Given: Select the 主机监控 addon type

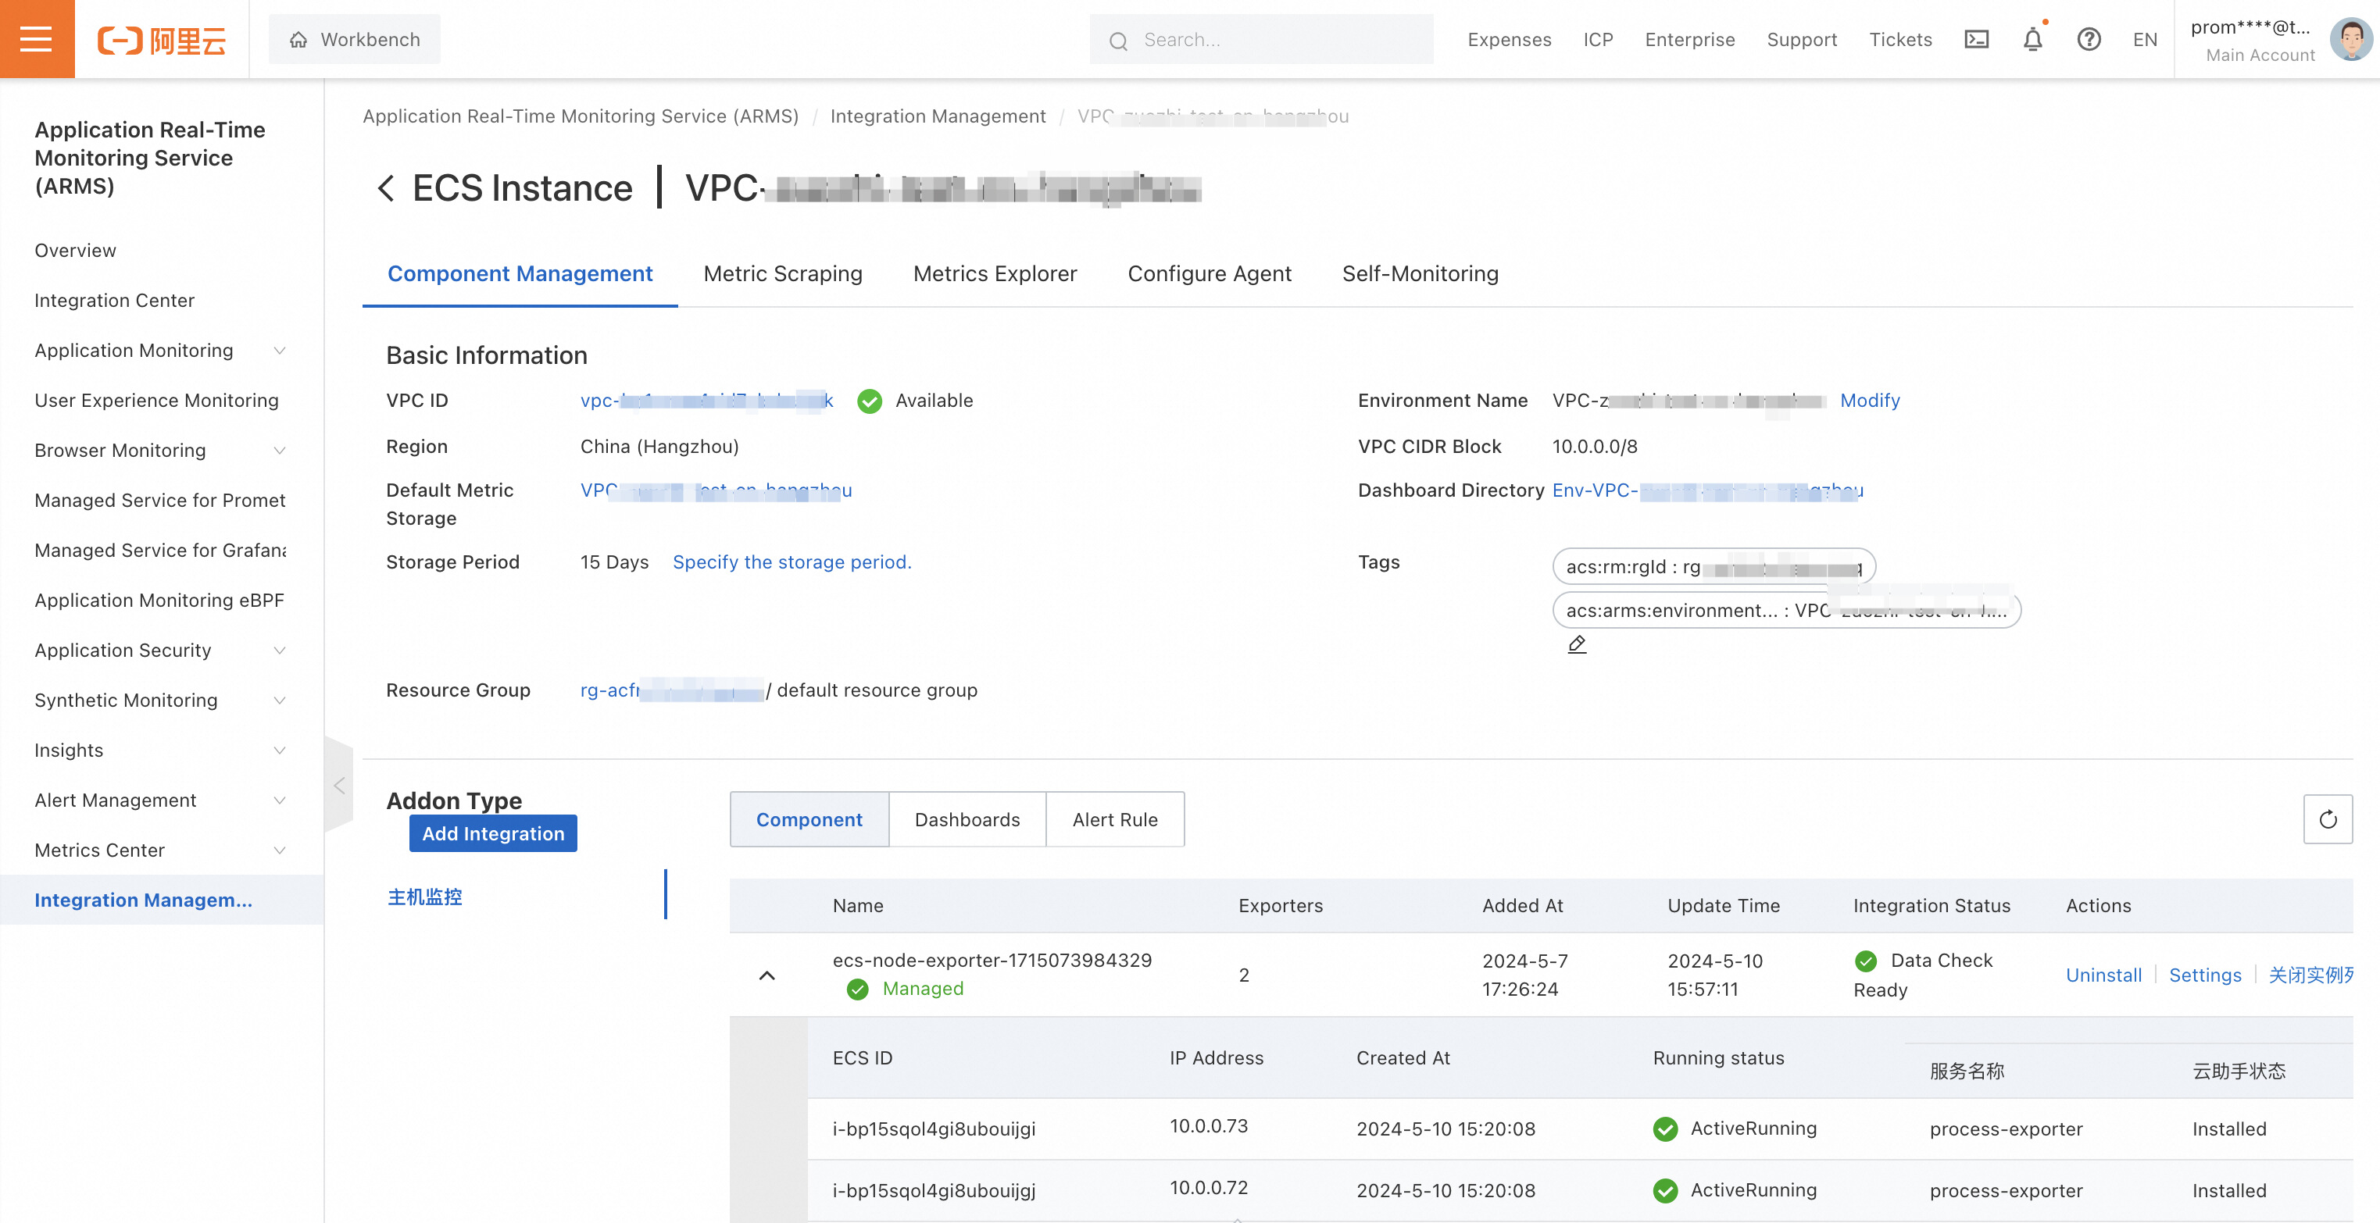Looking at the screenshot, I should (425, 896).
